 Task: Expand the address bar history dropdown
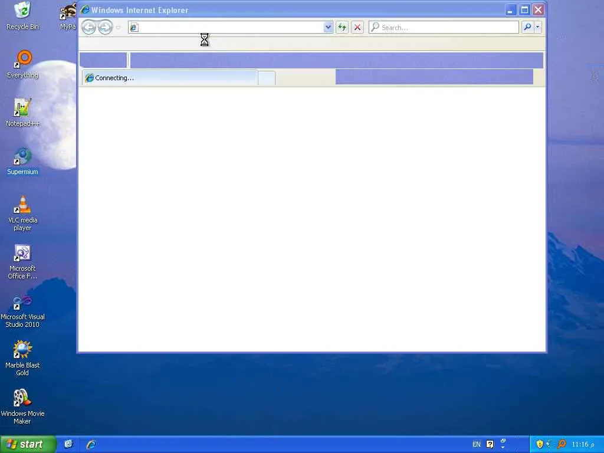[328, 27]
